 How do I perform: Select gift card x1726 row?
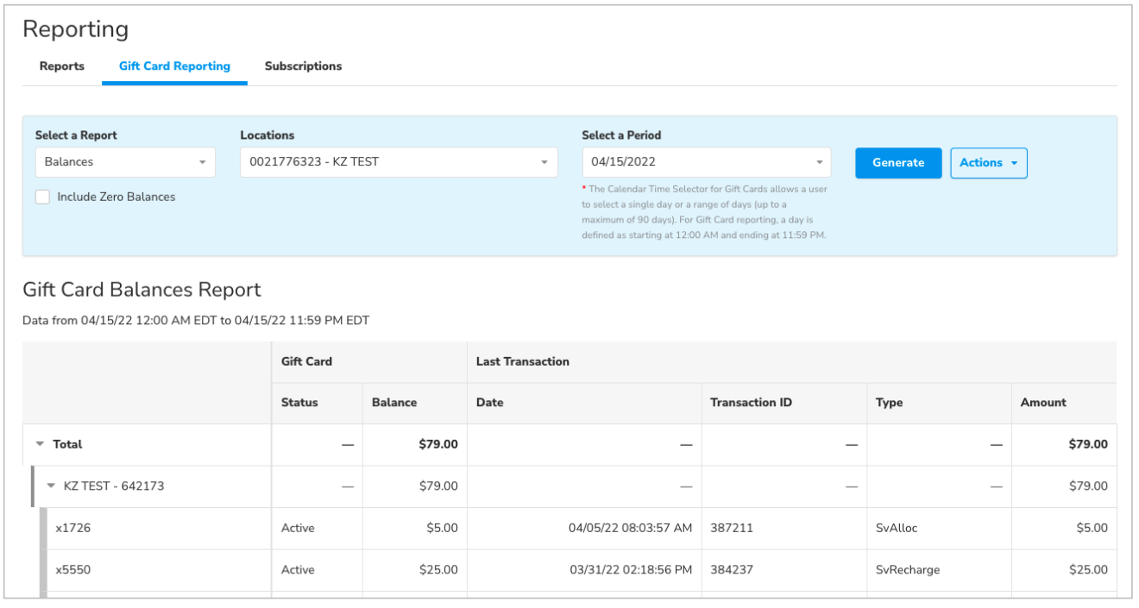(73, 528)
